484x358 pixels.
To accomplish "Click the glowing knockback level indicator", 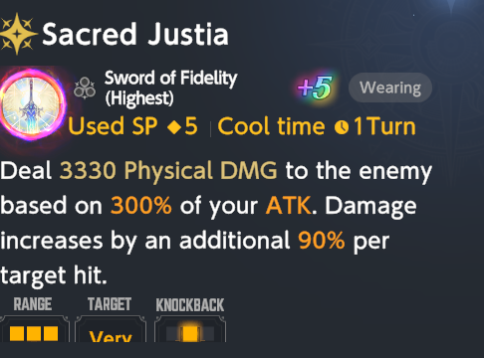I will point(190,333).
